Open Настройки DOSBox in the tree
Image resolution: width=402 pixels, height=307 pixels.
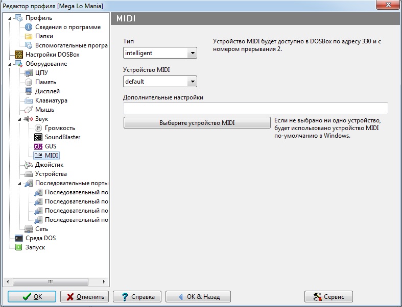tap(53, 55)
